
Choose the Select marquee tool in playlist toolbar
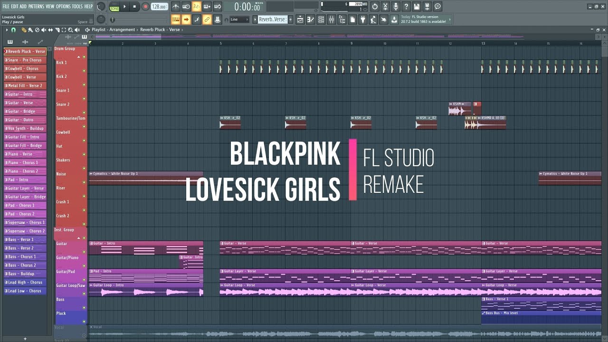coord(64,30)
